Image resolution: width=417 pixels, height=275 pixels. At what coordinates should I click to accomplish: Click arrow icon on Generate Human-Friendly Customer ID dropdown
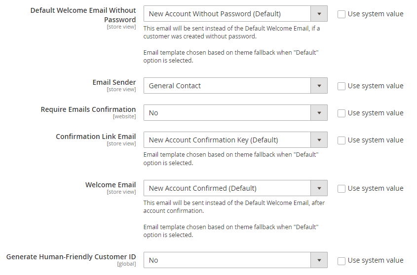319,260
